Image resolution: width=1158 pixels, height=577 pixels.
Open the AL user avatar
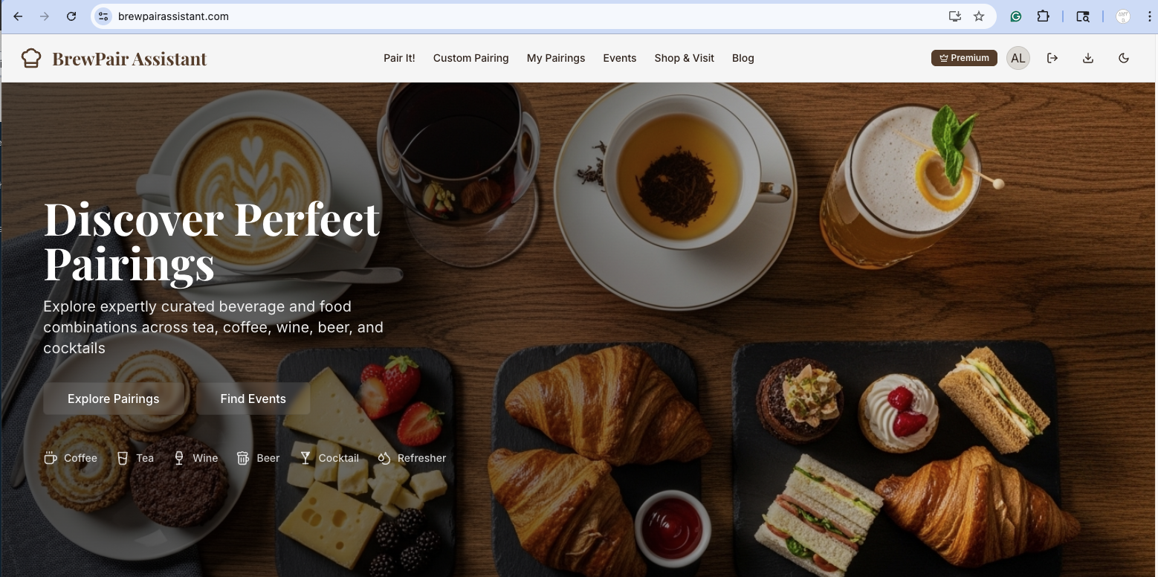click(1018, 58)
